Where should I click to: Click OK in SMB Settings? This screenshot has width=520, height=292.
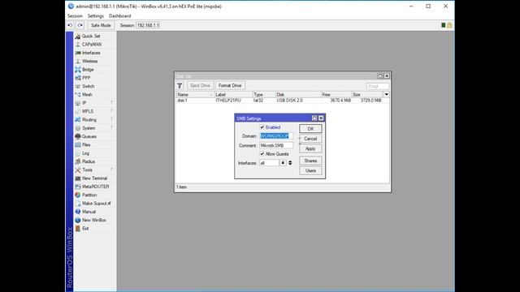310,129
